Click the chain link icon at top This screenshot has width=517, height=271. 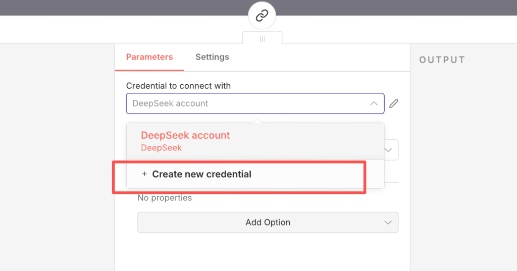pyautogui.click(x=262, y=16)
